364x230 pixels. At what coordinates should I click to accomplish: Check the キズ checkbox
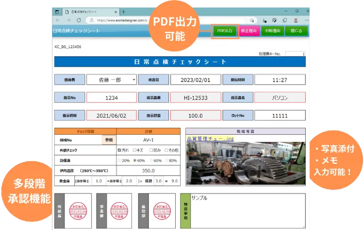click(x=134, y=150)
